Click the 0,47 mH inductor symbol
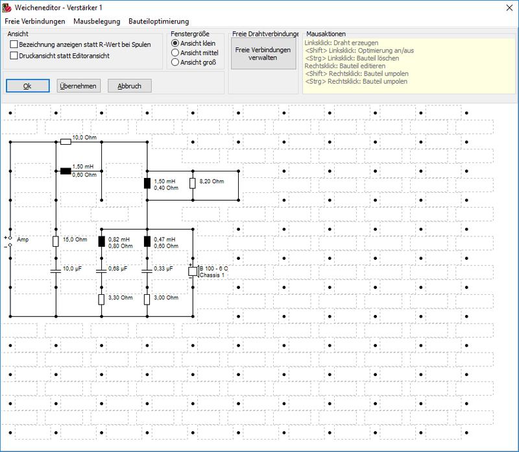Viewport: 519px width, 452px height. coord(147,242)
